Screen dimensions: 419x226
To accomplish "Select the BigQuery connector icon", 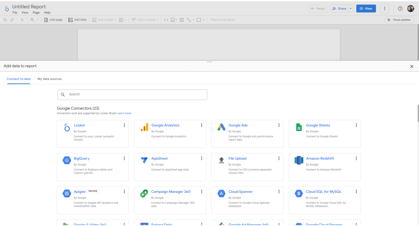I will click(67, 161).
